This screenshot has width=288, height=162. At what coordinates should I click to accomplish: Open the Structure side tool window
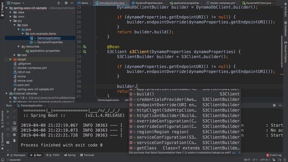coord(2,119)
